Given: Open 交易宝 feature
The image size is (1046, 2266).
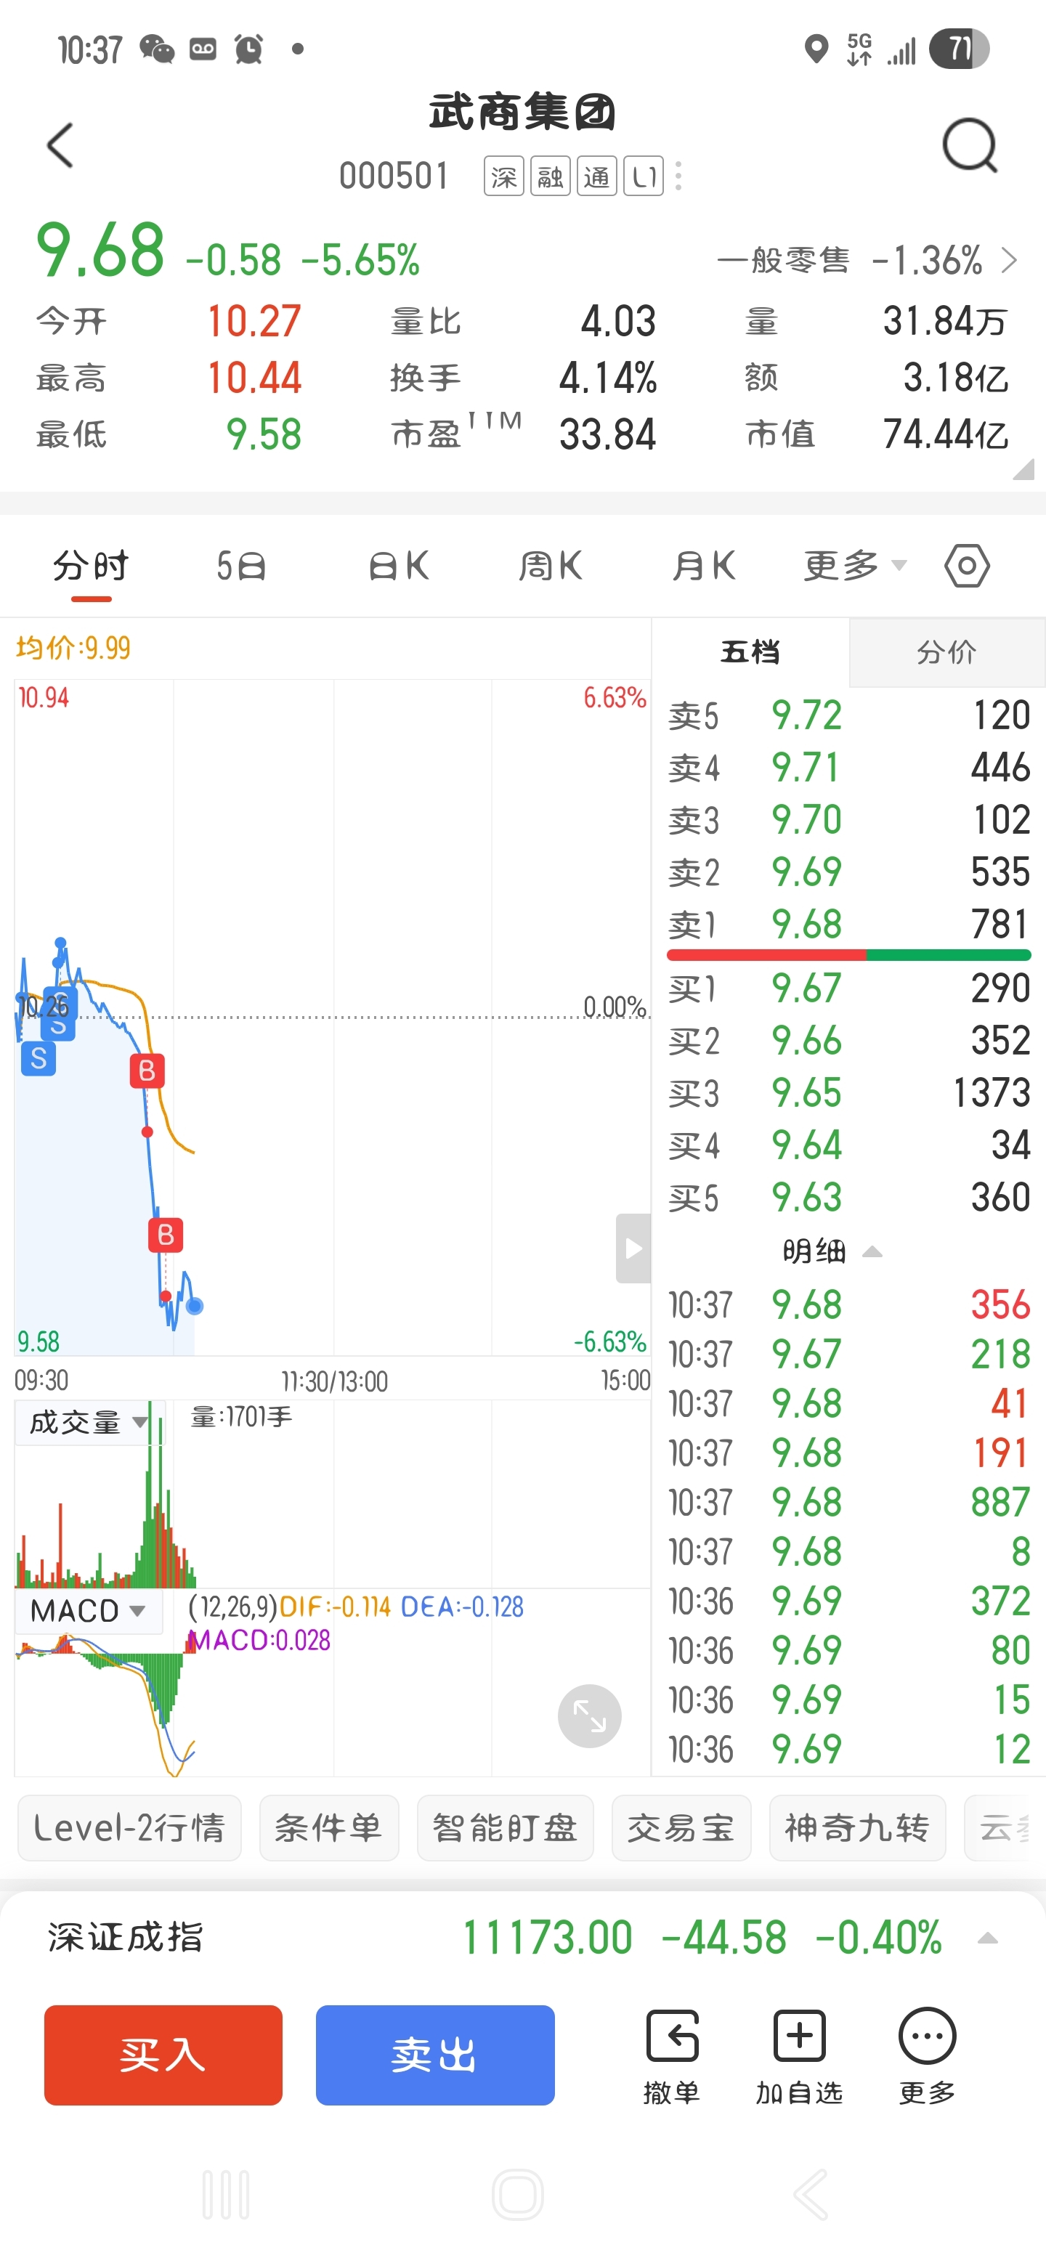Looking at the screenshot, I should click(681, 1828).
